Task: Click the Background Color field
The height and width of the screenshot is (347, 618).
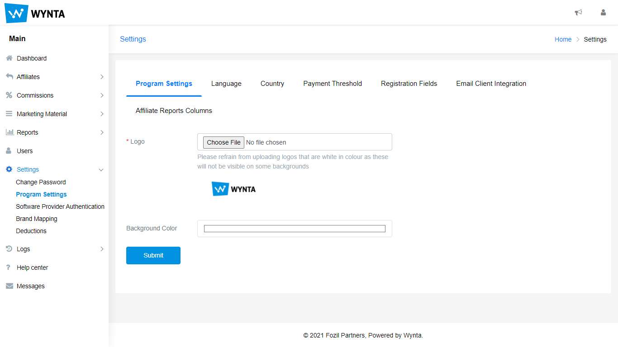Action: click(294, 228)
